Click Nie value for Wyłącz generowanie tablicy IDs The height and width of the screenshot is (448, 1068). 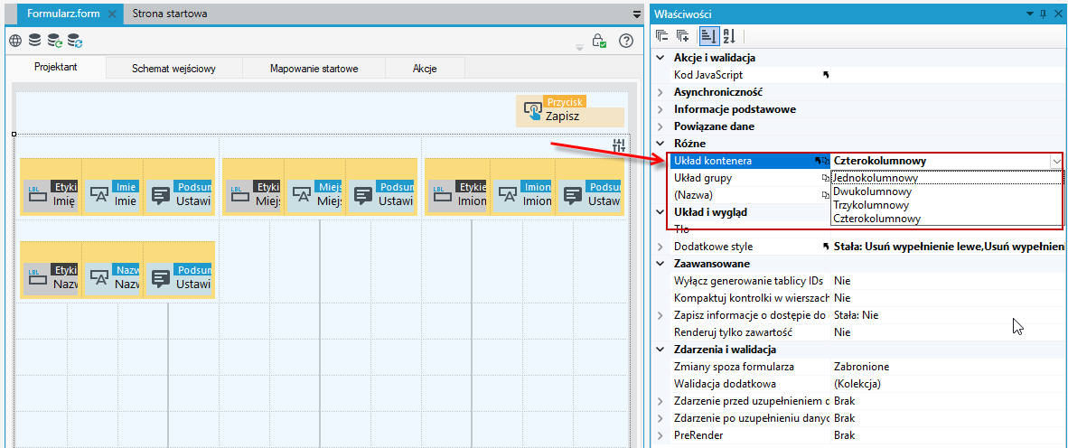(x=842, y=281)
